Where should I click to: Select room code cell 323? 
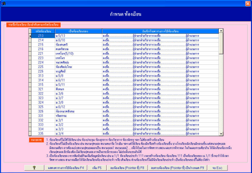tap(43, 98)
